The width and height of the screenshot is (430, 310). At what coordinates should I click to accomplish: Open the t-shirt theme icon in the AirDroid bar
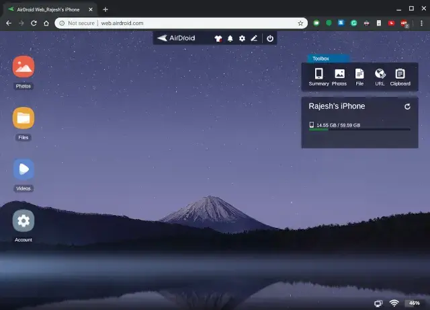coord(218,38)
